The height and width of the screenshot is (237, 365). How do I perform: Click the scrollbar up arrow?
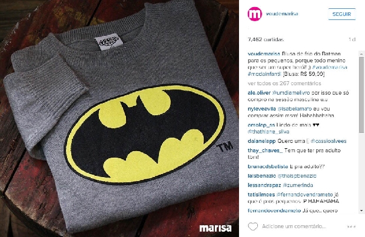coord(361,54)
